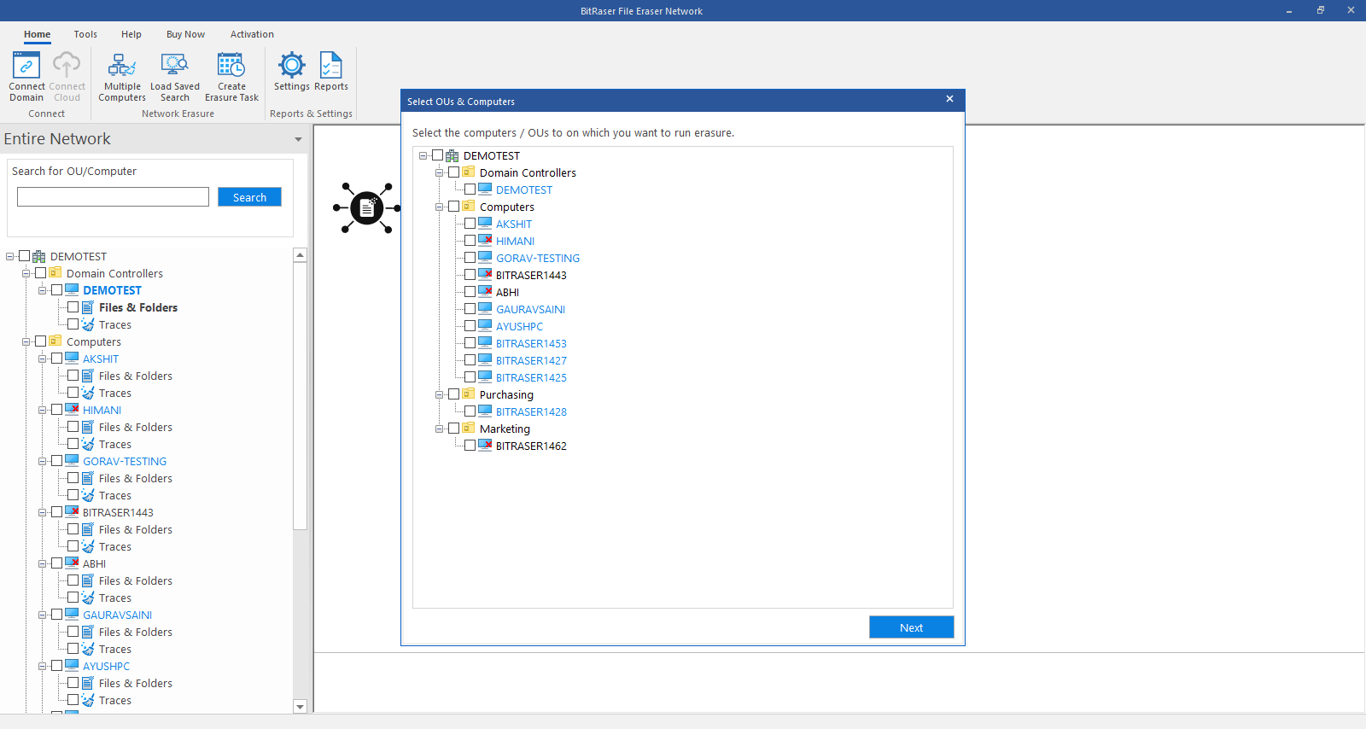
Task: Select Files & Folders under ABHI
Action: (x=135, y=580)
